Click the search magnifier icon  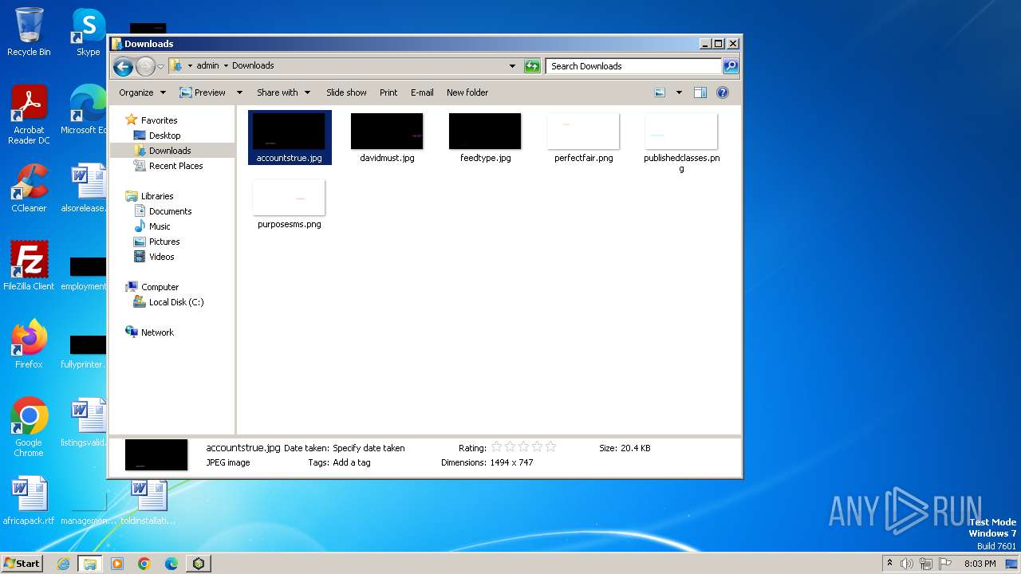[731, 66]
